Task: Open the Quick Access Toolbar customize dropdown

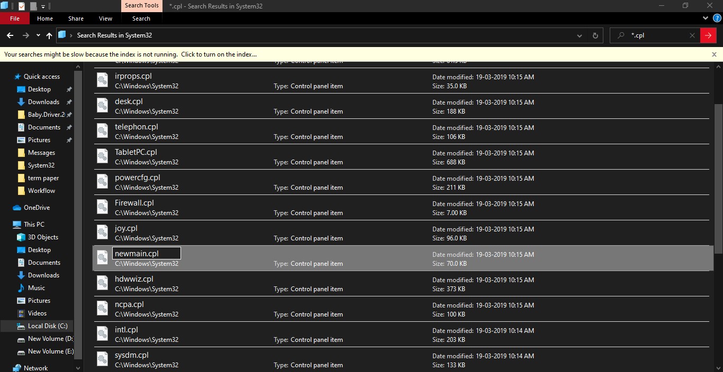Action: [x=43, y=6]
